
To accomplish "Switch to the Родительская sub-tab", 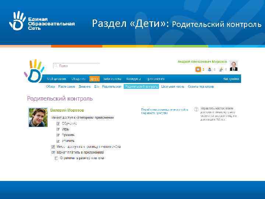I will pos(112,87).
